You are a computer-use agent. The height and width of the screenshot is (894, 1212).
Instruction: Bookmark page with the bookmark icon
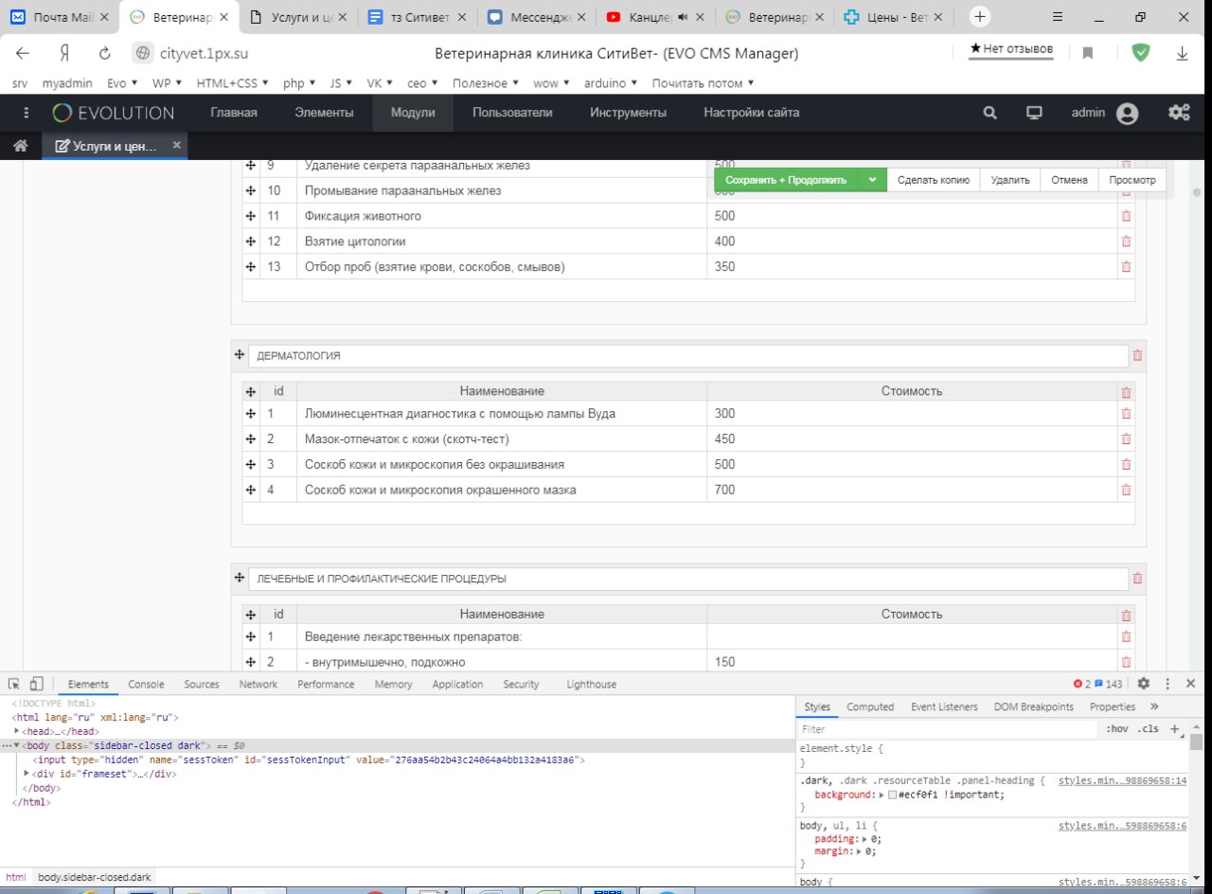[x=1088, y=54]
